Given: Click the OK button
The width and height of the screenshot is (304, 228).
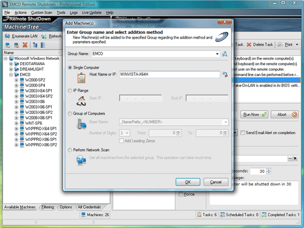Looking at the screenshot, I should pos(188,182).
